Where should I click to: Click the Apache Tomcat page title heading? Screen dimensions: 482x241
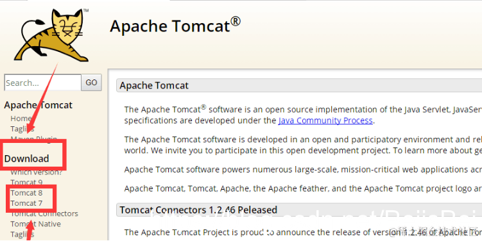(x=175, y=26)
